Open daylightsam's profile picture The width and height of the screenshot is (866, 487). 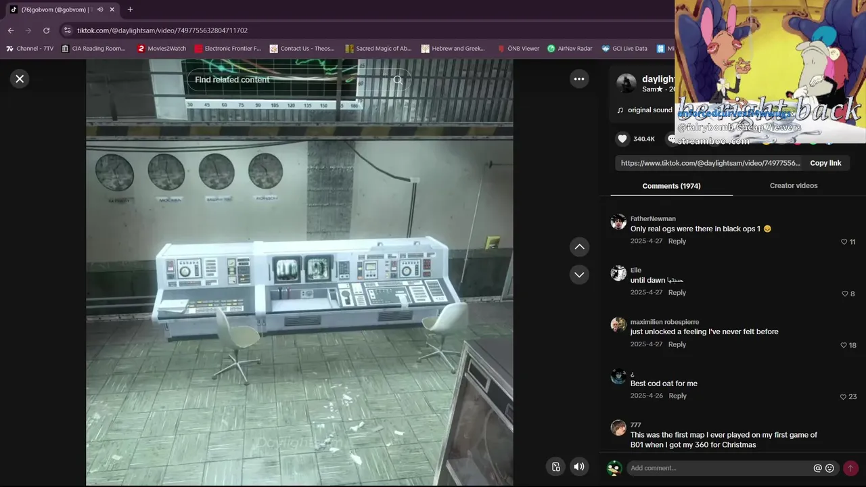(x=626, y=83)
